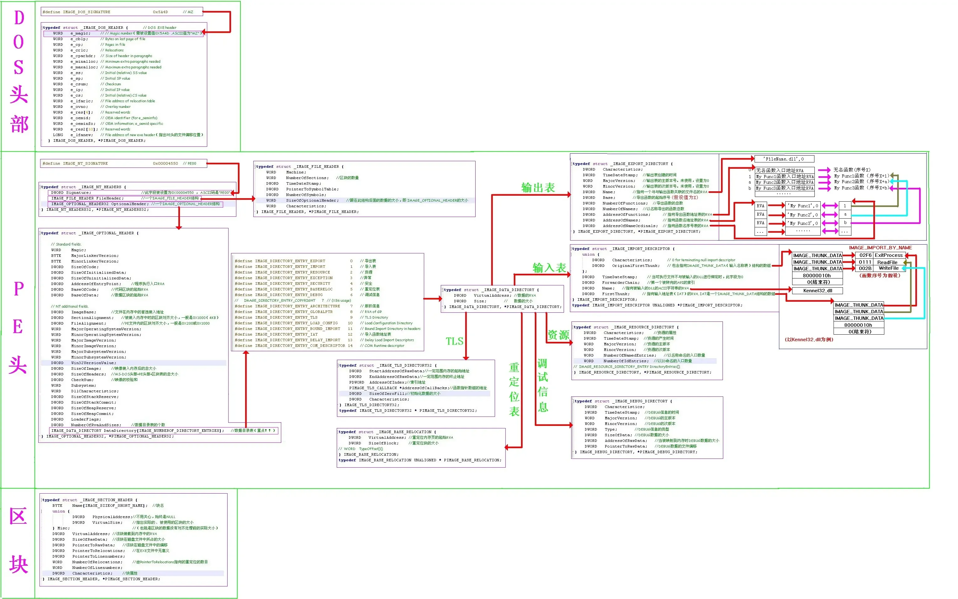Collapse the _IMAGE_EXPORT_DIRECTORY struct fold marker
The image size is (958, 599).
click(x=572, y=164)
